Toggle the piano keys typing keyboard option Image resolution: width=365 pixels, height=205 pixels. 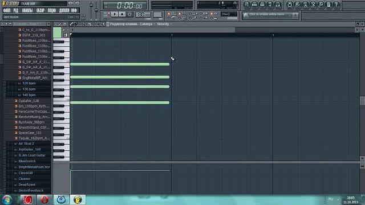pos(180,18)
